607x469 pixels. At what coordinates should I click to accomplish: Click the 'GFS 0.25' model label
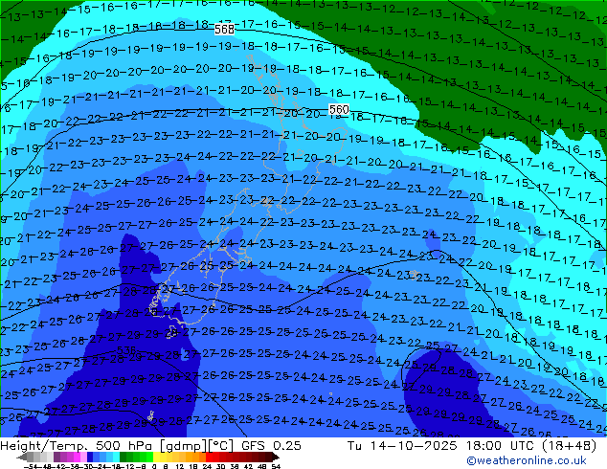tap(271, 446)
